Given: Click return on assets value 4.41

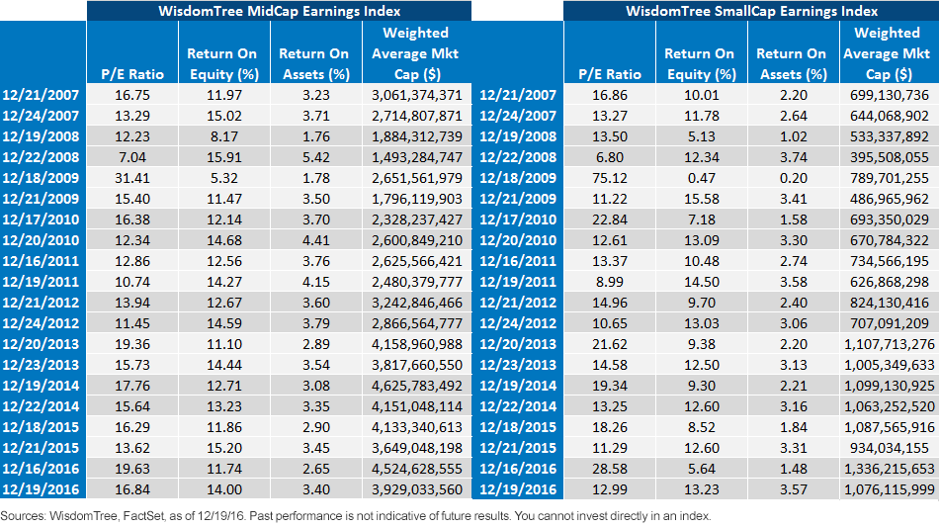Looking at the screenshot, I should [x=315, y=240].
